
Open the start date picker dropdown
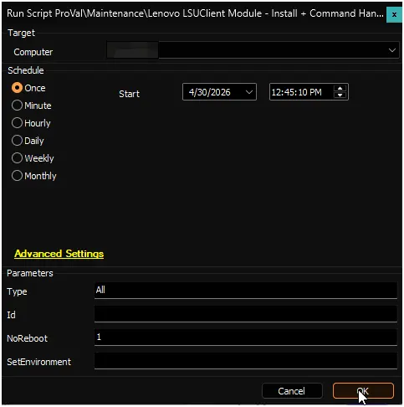pos(249,92)
